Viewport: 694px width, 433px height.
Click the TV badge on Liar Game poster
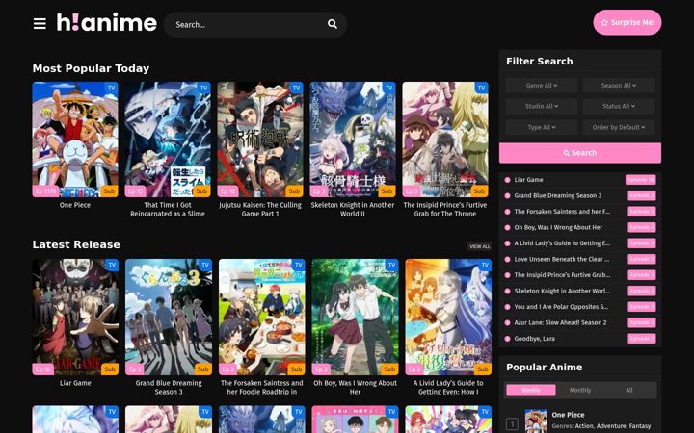[x=112, y=266]
